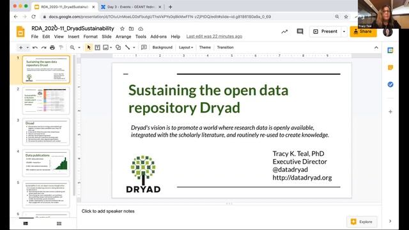Open the View menu
The height and width of the screenshot is (230, 409).
(x=59, y=36)
